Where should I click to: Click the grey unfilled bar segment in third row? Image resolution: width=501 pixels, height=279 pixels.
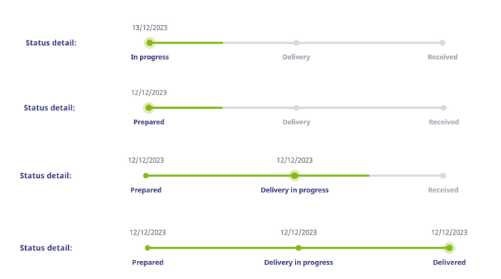406,175
